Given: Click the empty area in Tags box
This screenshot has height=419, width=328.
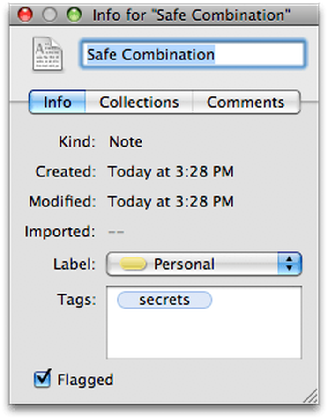Looking at the screenshot, I should (x=204, y=334).
